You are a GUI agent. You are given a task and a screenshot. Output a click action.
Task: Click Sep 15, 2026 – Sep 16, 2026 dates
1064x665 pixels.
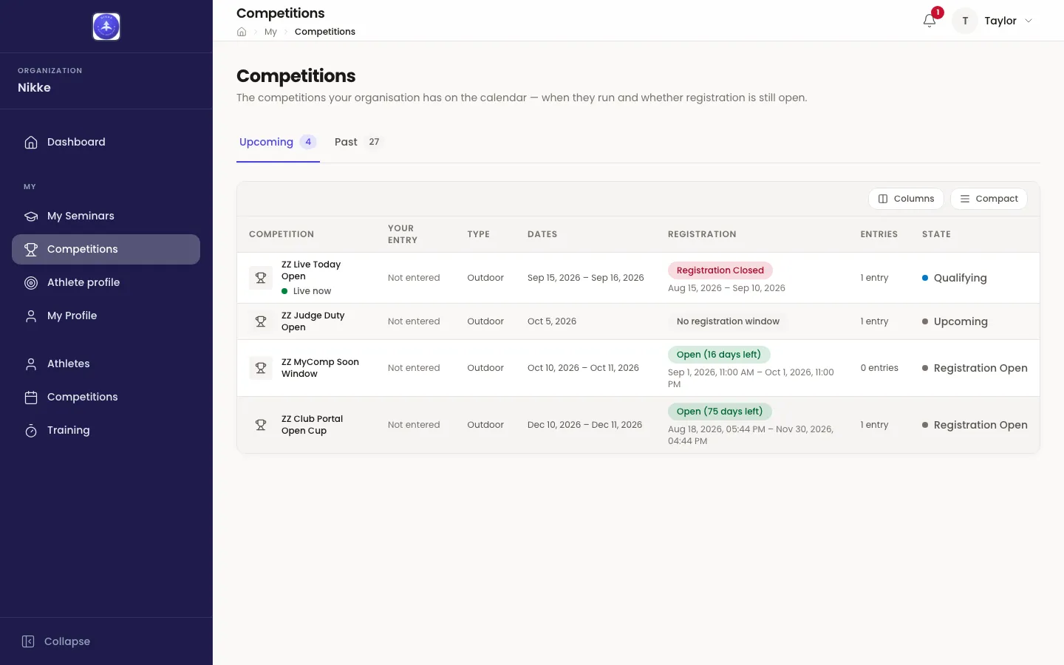pyautogui.click(x=586, y=278)
